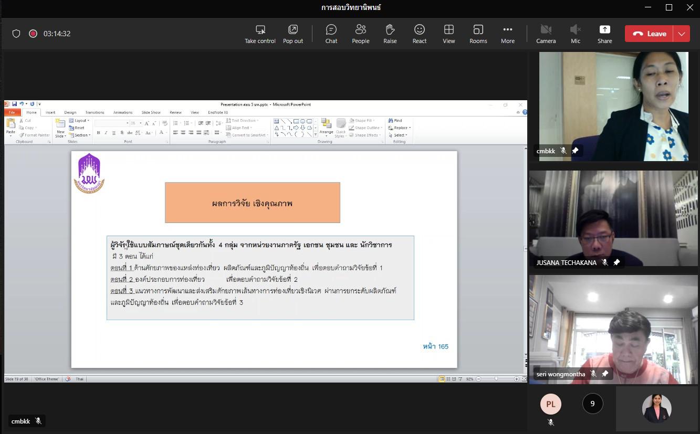Viewport: 700px width, 434px height.
Task: Toggle Bold formatting in Font group
Action: (98, 133)
